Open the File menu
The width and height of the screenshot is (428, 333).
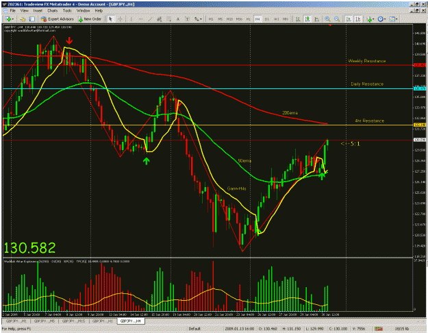[x=13, y=11]
